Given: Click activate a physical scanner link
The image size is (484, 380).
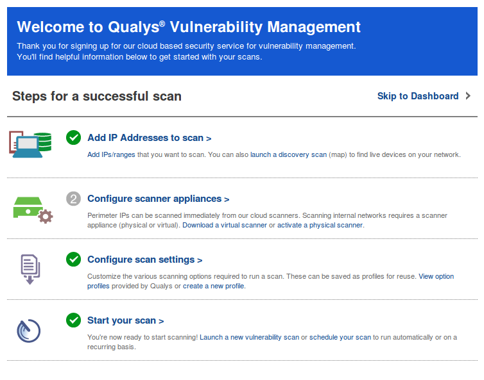Looking at the screenshot, I should [x=320, y=225].
